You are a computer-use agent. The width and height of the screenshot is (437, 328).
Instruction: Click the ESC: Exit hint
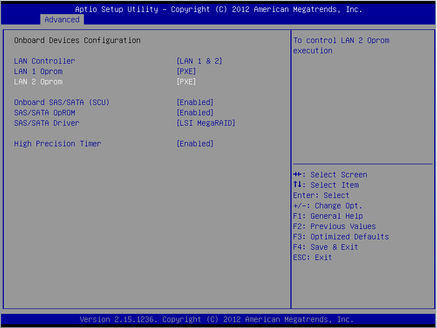tap(312, 257)
